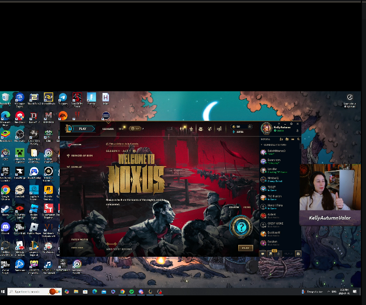366x305 pixels.
Task: Click the Blue Essence balance
Action: (x=238, y=132)
